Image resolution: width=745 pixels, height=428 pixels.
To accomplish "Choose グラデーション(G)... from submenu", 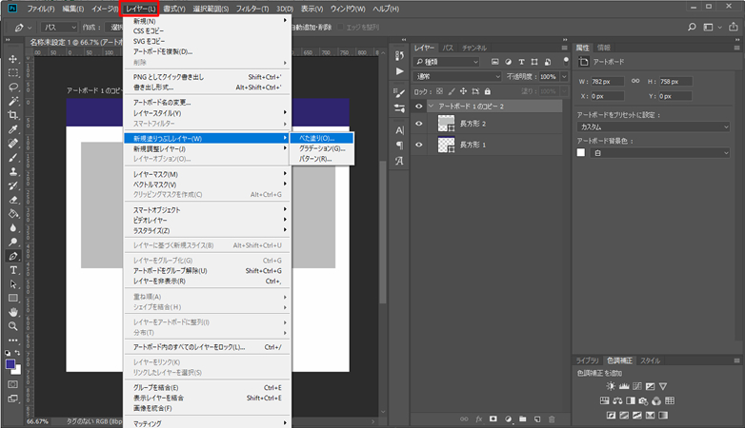I will [322, 148].
